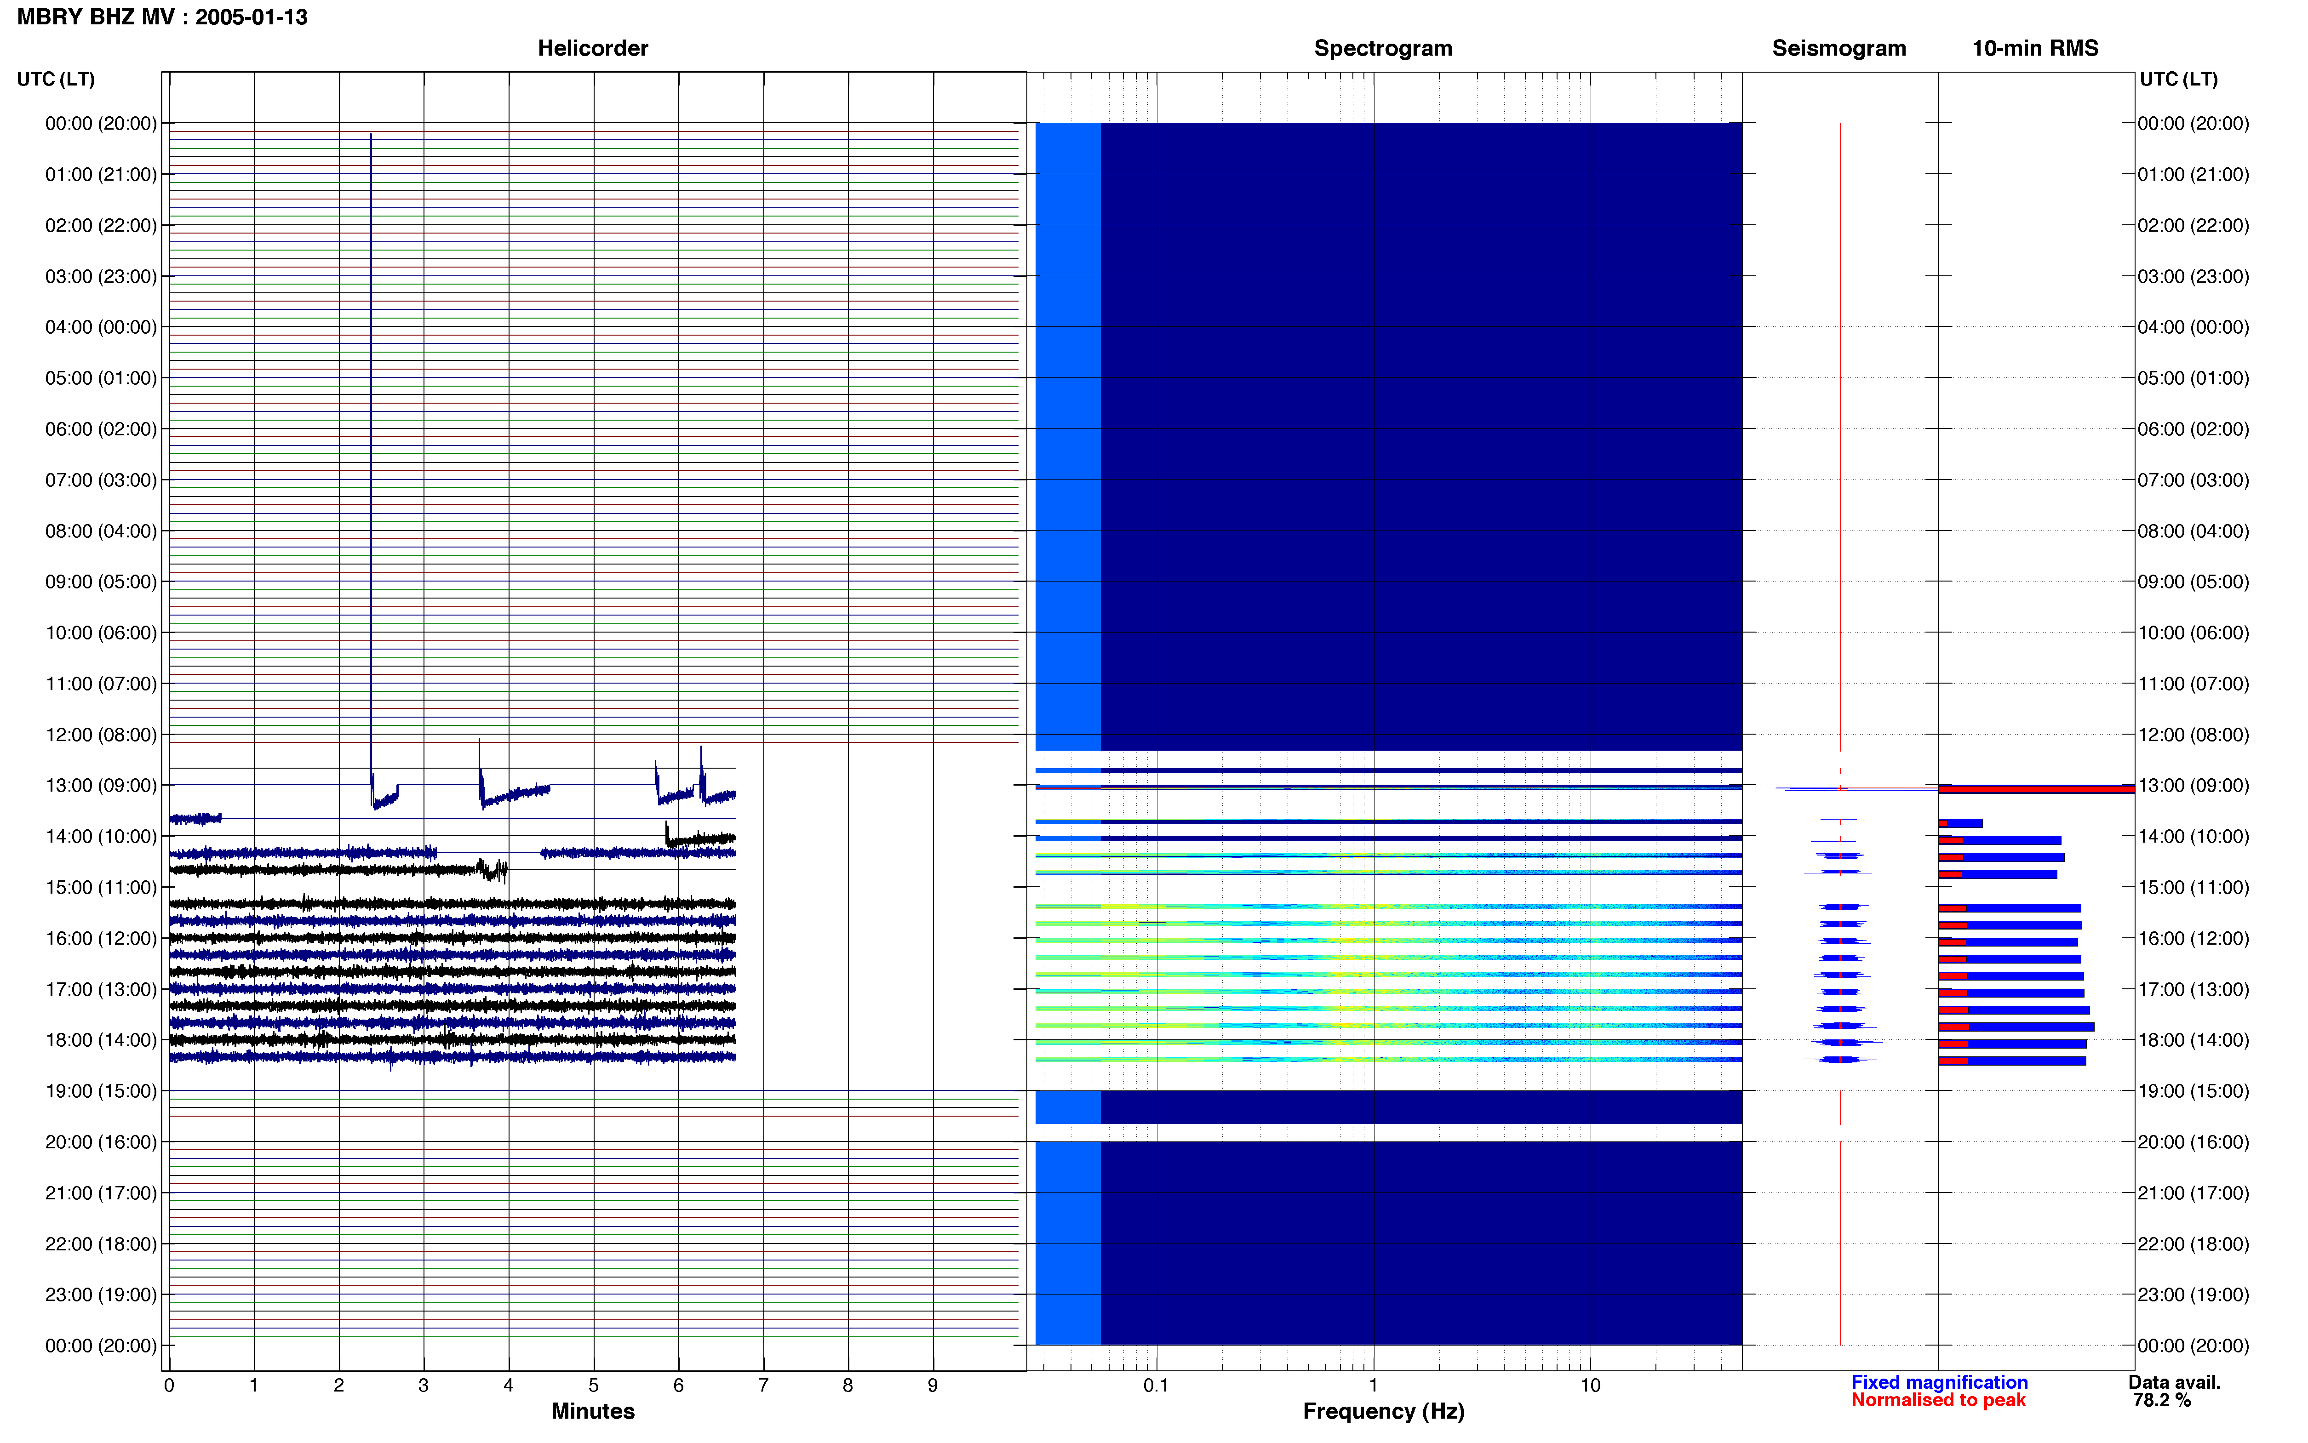Viewport: 2308px width, 1443px height.
Task: Select the 'Spectrogram' panel heading
Action: pyautogui.click(x=1383, y=49)
